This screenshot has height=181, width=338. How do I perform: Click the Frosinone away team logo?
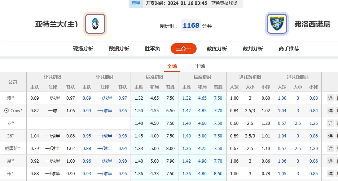pyautogui.click(x=277, y=24)
